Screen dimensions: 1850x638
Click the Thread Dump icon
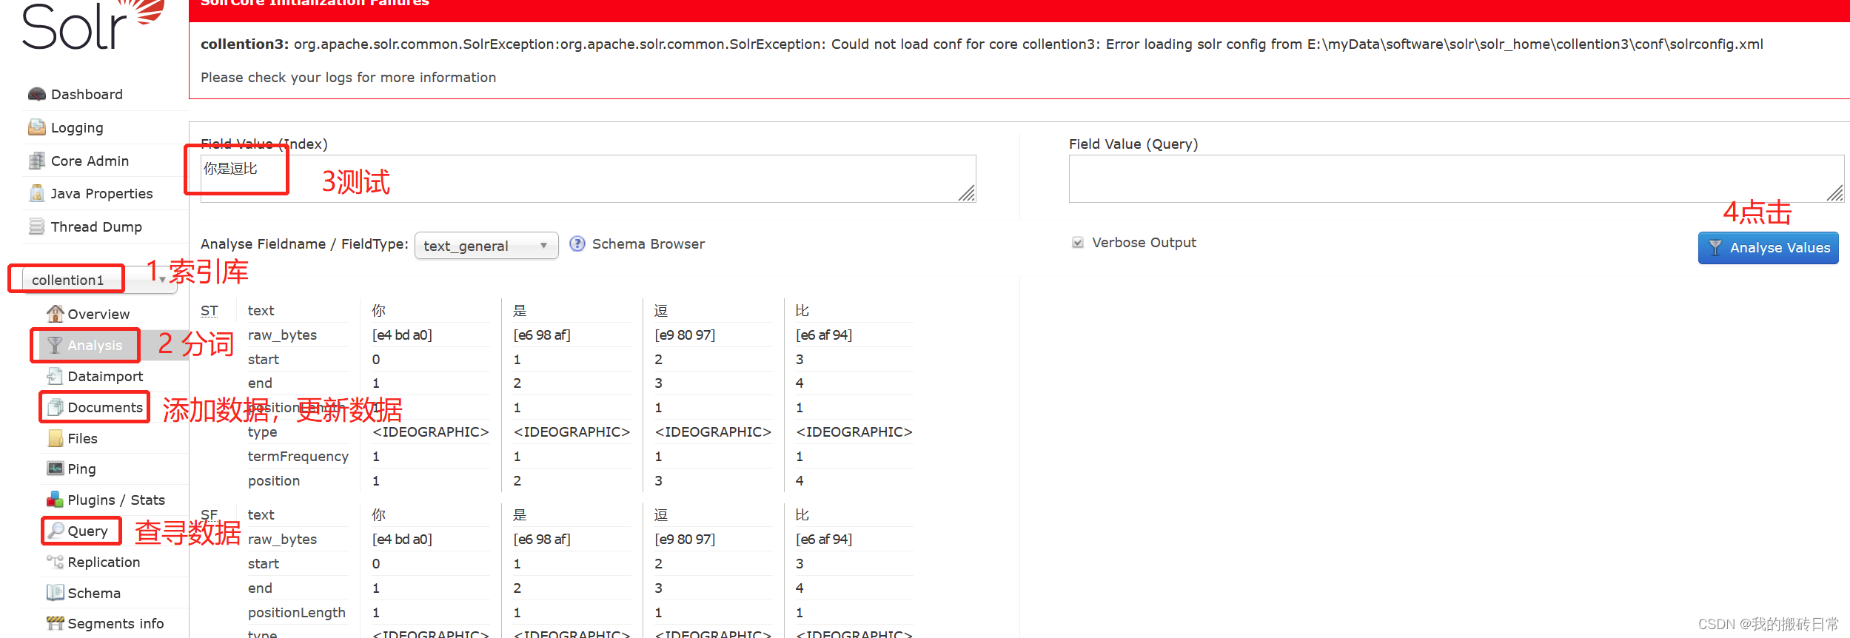tap(36, 226)
